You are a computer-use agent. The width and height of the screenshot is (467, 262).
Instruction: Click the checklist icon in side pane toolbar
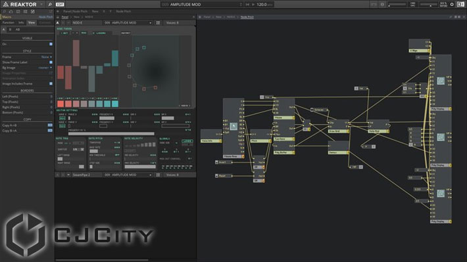point(33,11)
